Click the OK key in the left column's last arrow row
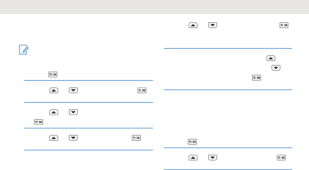Screen dimensions: 309x170 point(136,138)
